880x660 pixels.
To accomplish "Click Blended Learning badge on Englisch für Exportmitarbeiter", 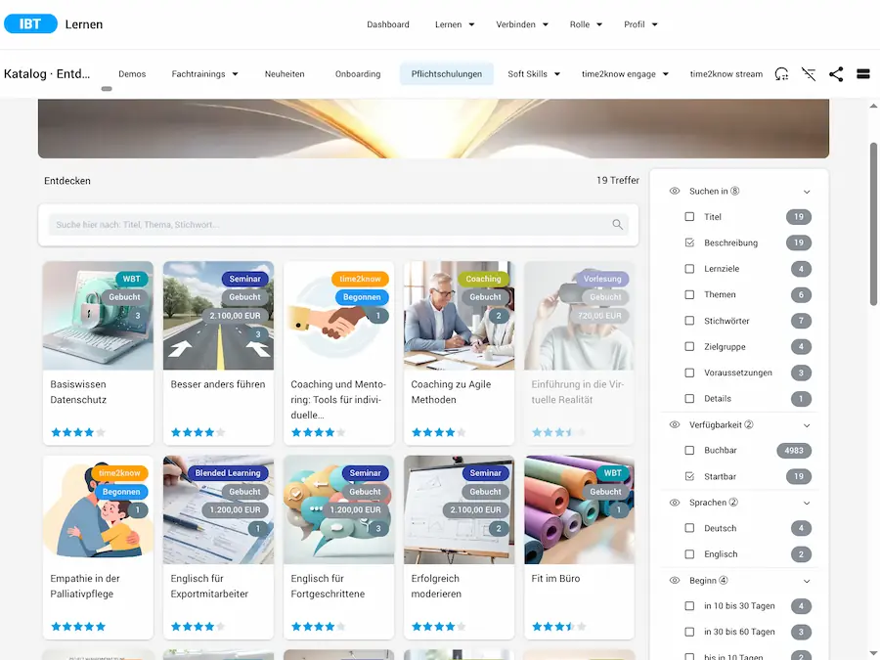I will (x=228, y=473).
